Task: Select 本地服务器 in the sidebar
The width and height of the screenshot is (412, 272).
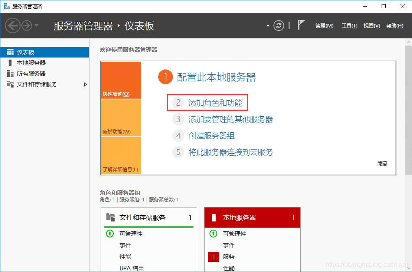Action: 44,63
